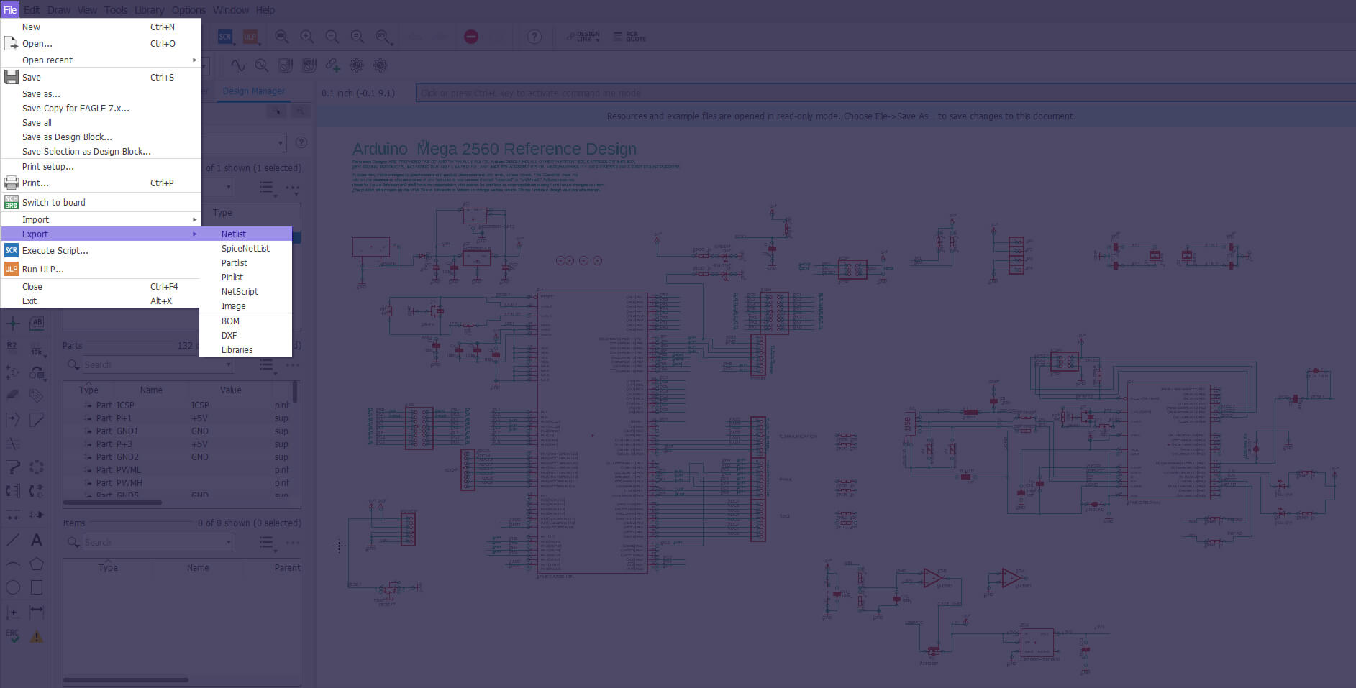Choose Libraries export option
Viewport: 1356px width, 688px height.
pyautogui.click(x=246, y=349)
